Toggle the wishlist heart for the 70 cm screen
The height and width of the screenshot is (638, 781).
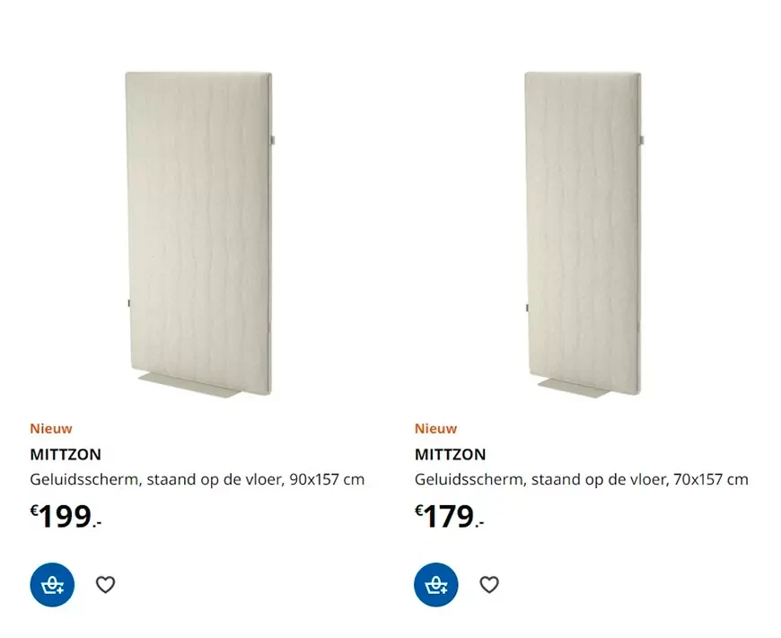click(489, 584)
